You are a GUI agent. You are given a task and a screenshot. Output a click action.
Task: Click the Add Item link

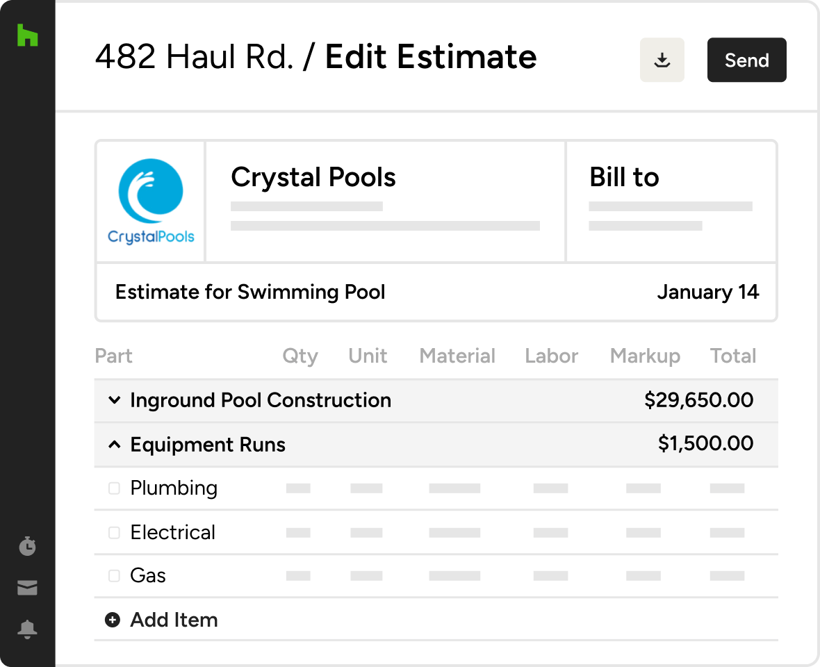tap(174, 620)
